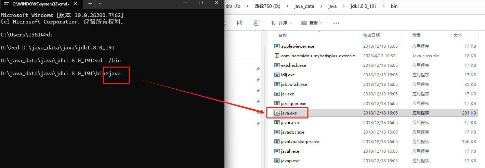Click the 35 KB size cell

[470, 84]
